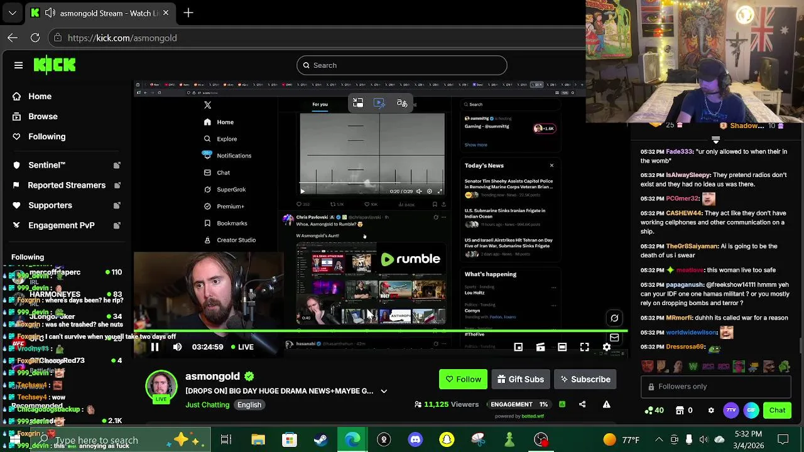
Task: Click the circular-arrow overlay button on the player
Action: tap(614, 318)
